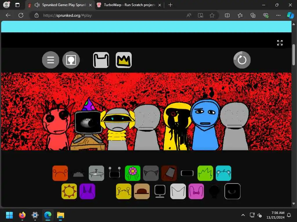Open browser collections

click(253, 15)
